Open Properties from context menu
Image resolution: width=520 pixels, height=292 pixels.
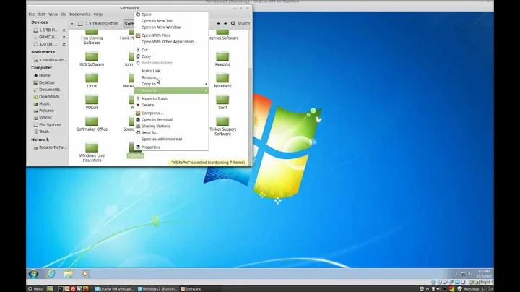[171, 147]
